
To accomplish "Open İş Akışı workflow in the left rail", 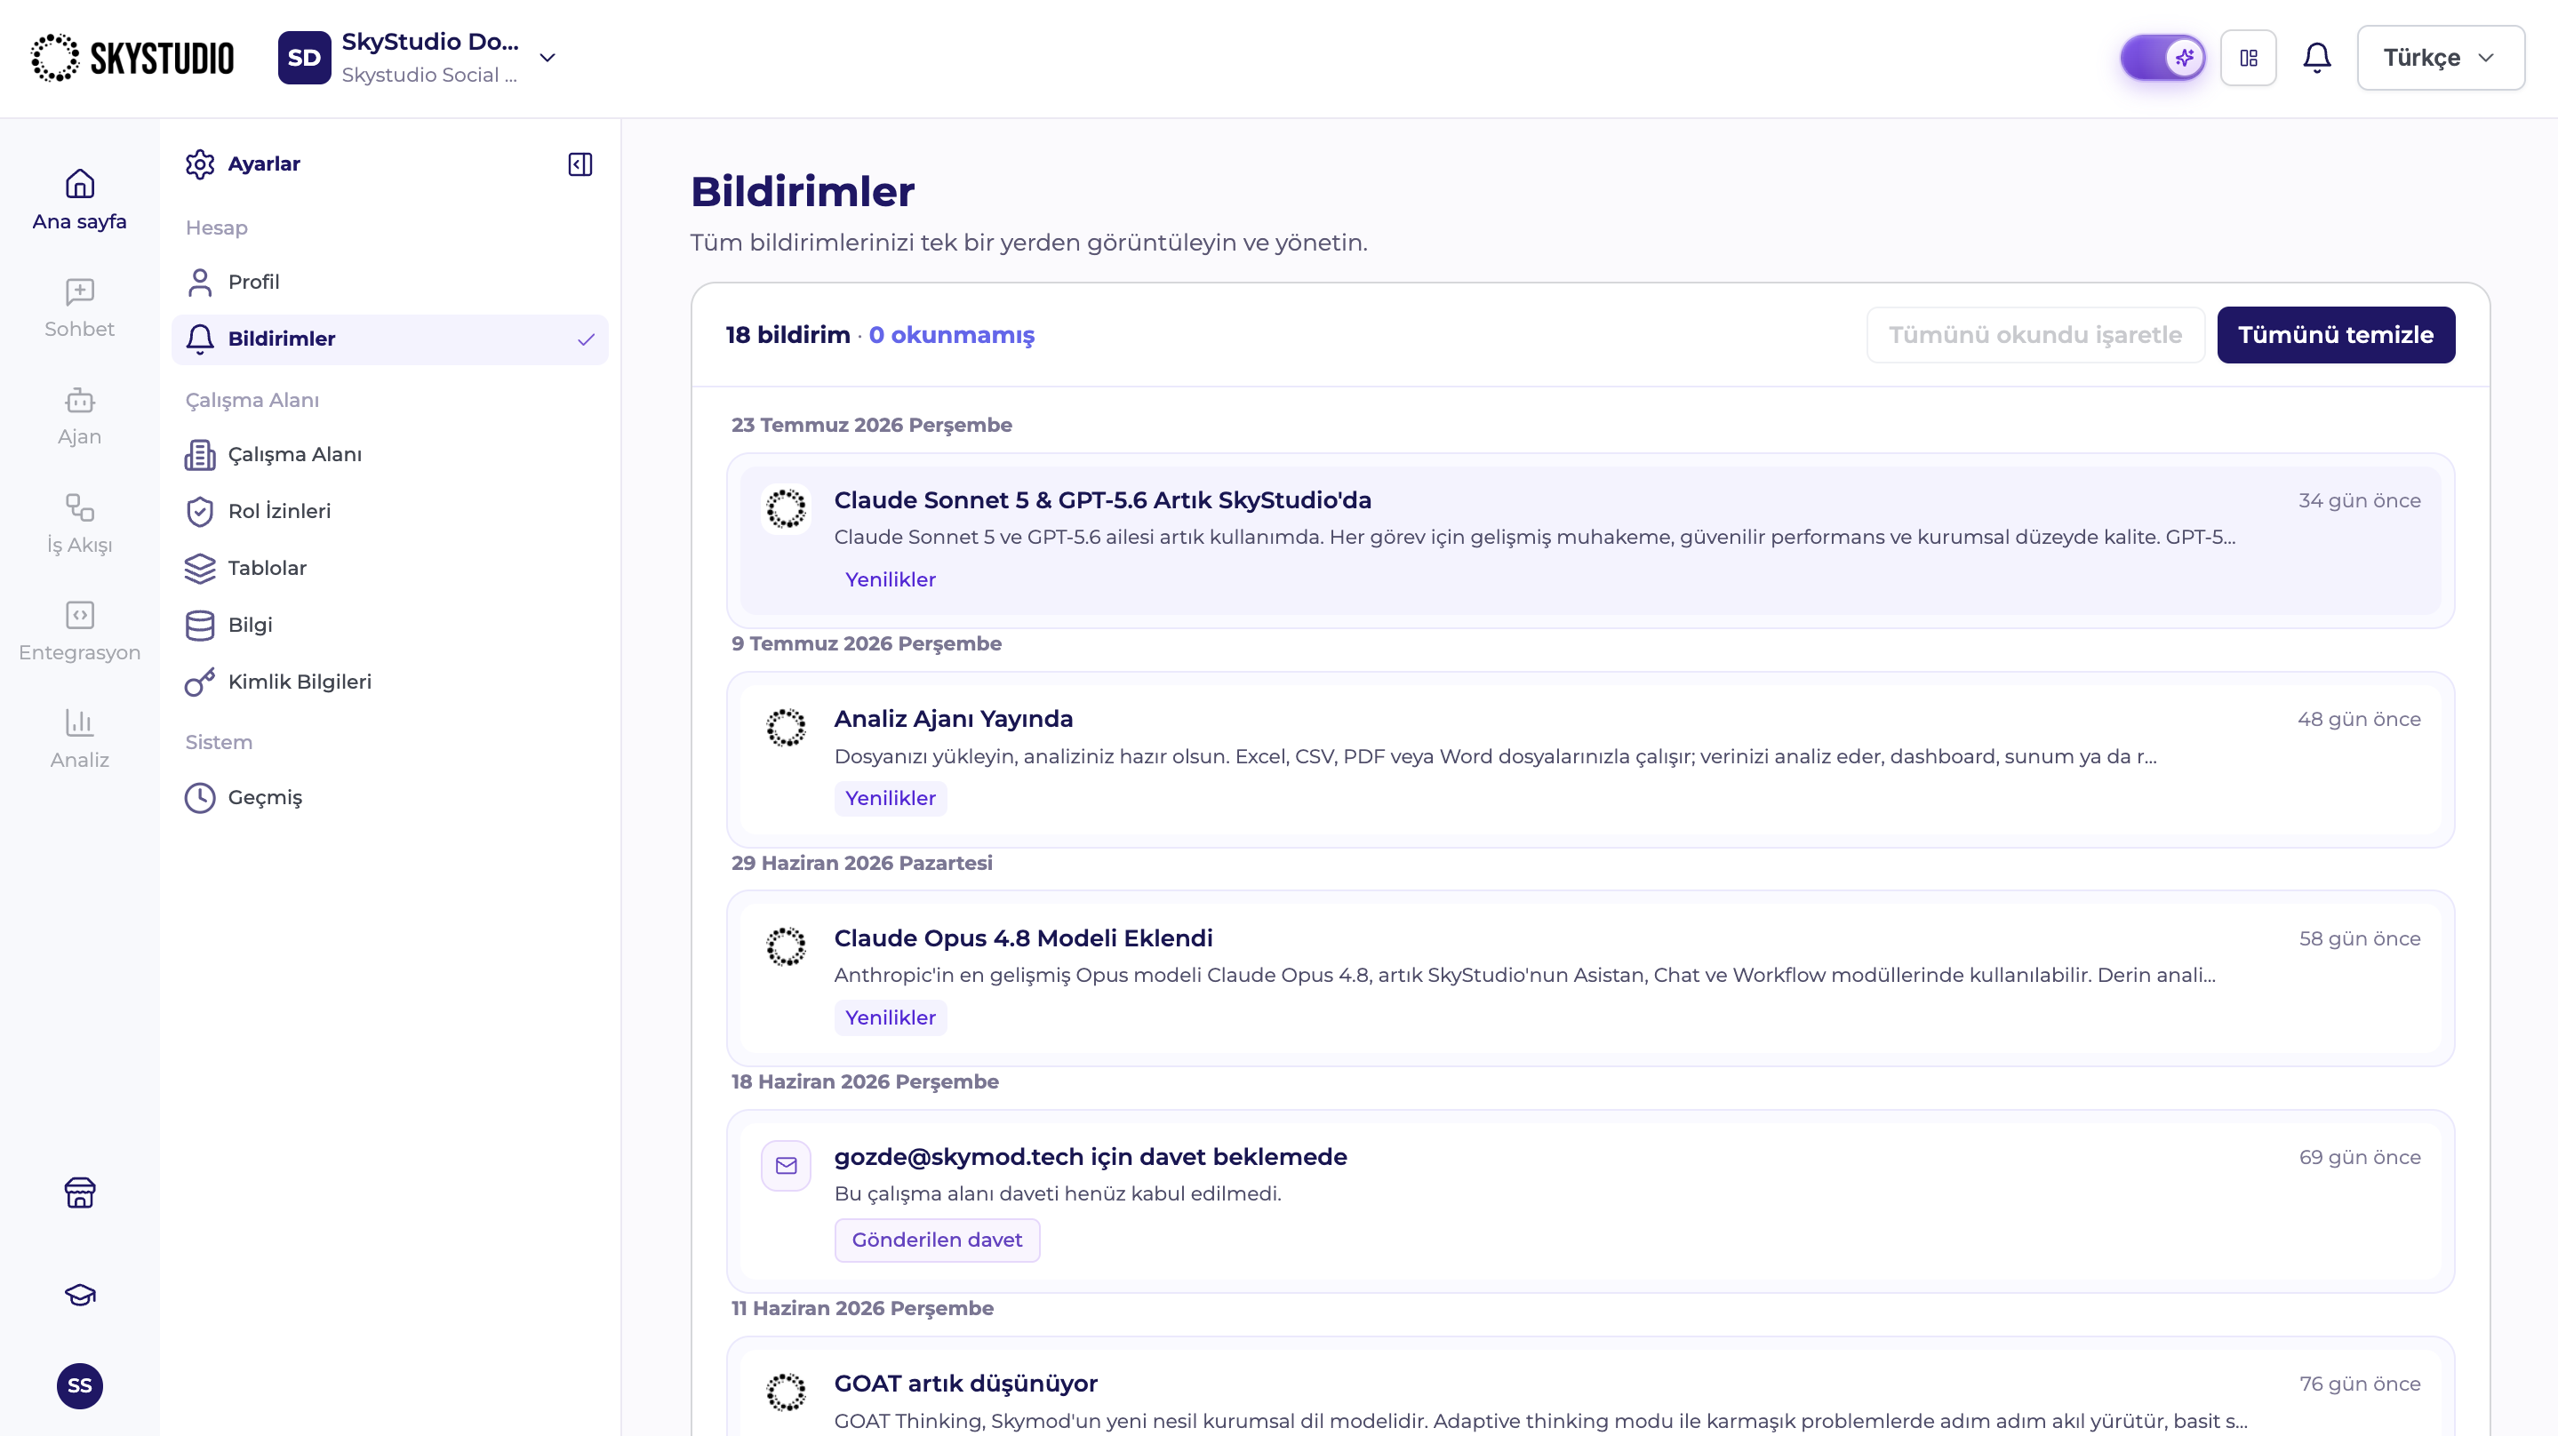I will [x=79, y=523].
